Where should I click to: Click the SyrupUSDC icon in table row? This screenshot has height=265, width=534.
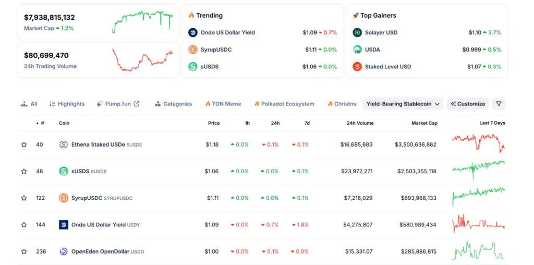pyautogui.click(x=64, y=198)
